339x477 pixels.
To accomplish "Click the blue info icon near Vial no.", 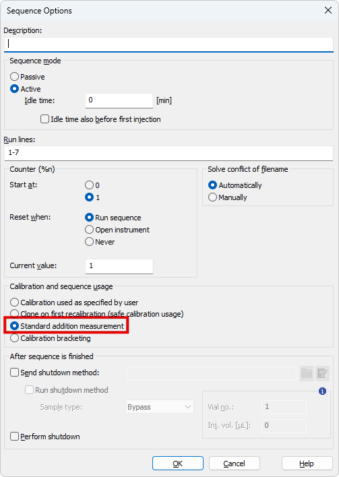I will (x=322, y=391).
